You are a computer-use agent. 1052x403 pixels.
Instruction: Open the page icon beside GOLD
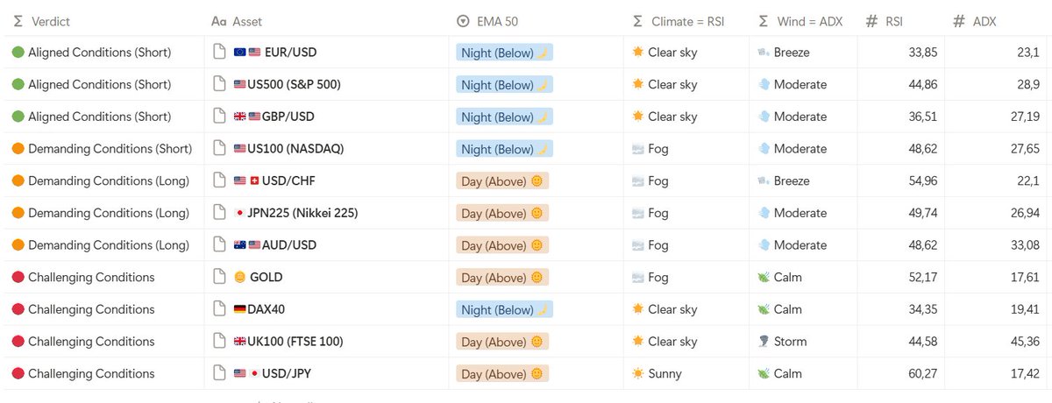220,277
